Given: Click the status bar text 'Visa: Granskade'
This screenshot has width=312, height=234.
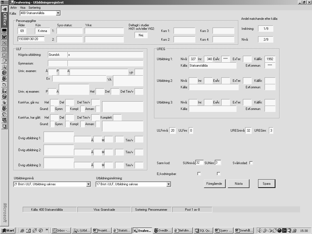Looking at the screenshot, I should pos(104,210).
